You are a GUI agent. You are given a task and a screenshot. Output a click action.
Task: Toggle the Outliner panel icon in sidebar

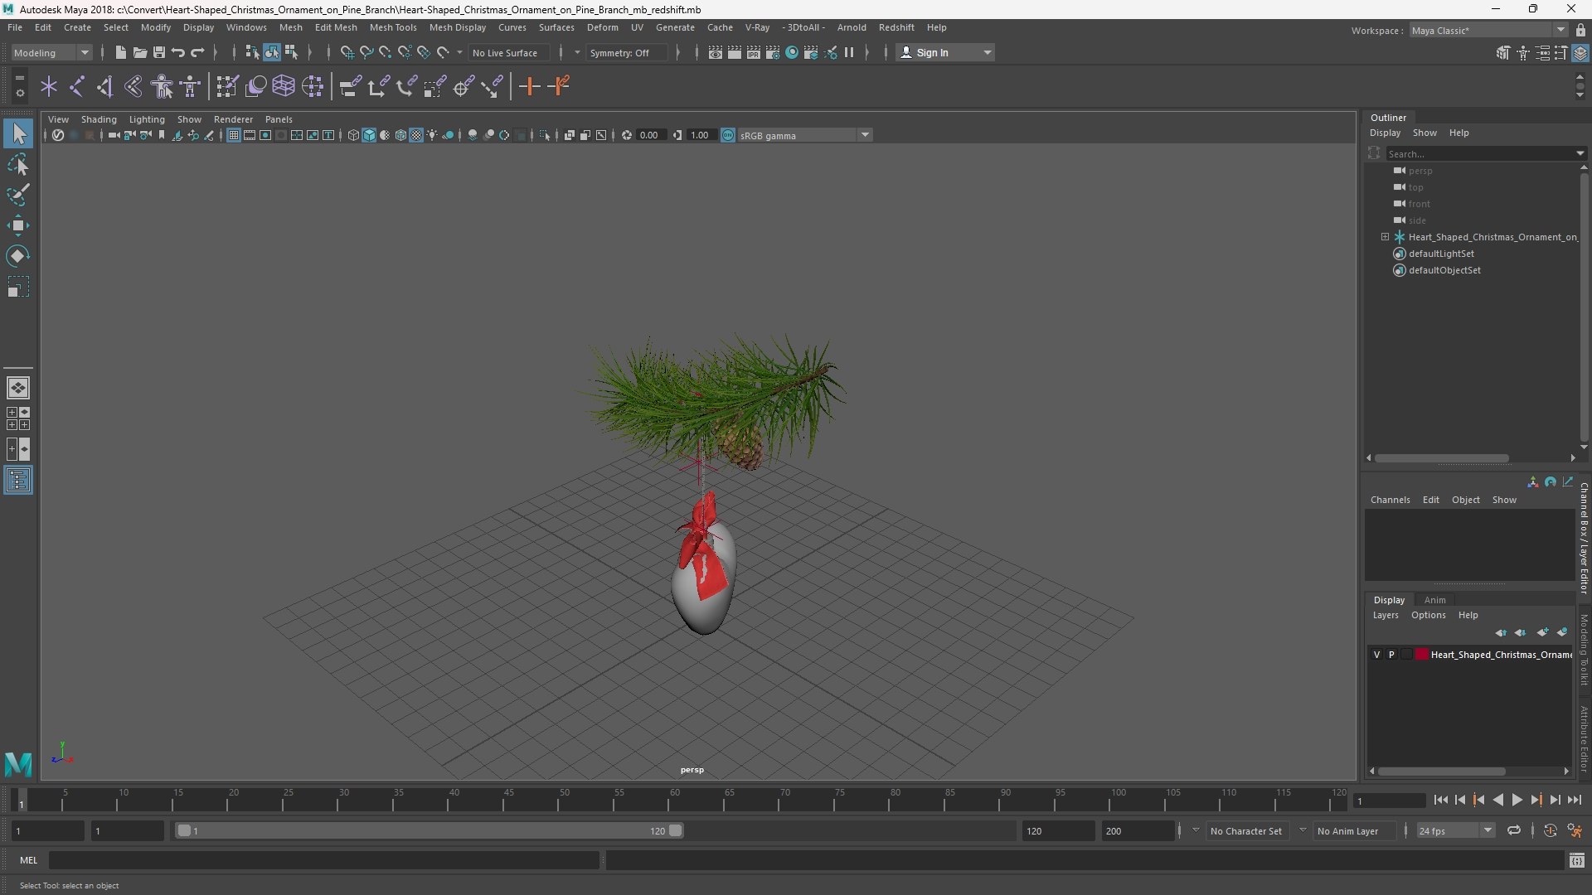[x=18, y=481]
